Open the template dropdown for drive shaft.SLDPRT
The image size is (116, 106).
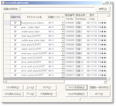(x=63, y=62)
